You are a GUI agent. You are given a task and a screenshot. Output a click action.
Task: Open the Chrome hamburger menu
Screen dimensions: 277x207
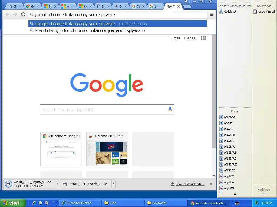coord(212,15)
